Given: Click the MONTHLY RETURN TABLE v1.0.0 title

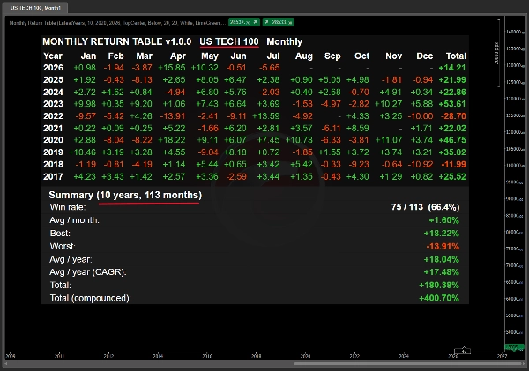Looking at the screenshot, I should 116,41.
